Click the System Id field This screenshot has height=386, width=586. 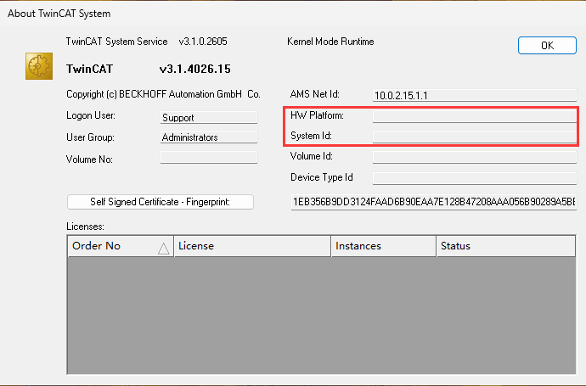tap(474, 137)
